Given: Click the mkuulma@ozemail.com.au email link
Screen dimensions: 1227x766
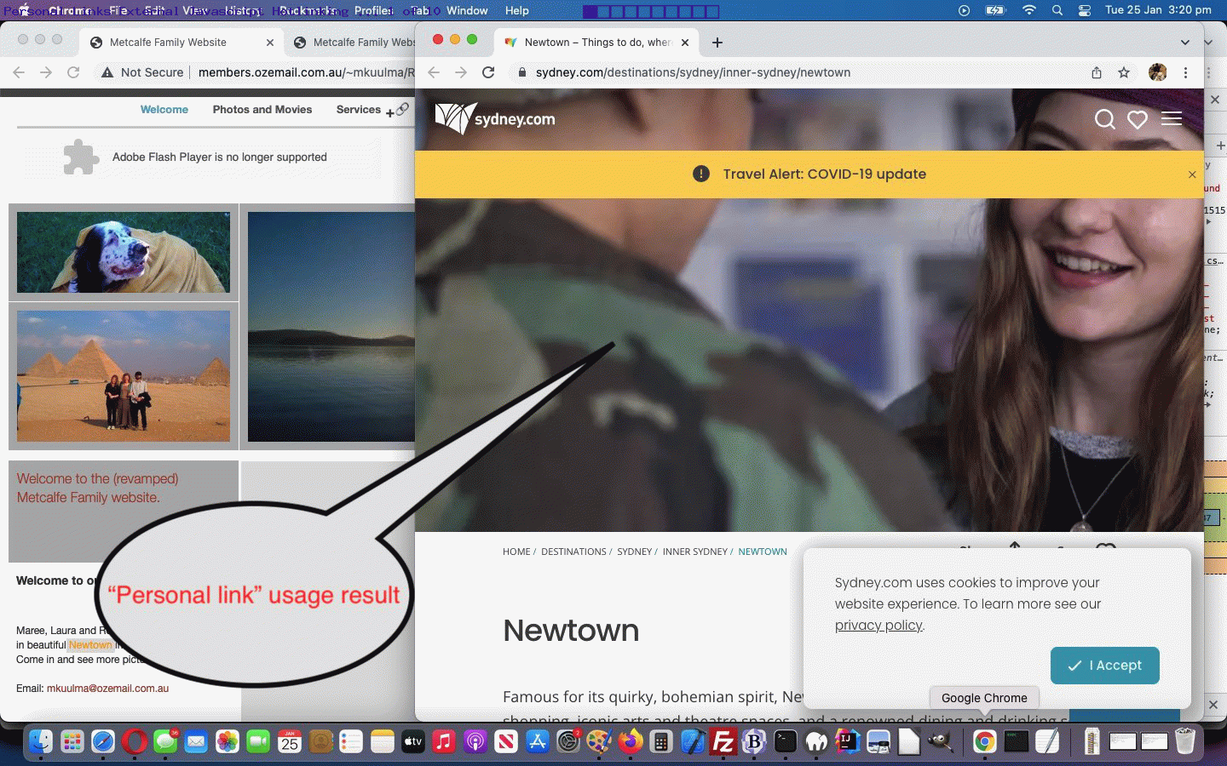Looking at the screenshot, I should point(107,689).
